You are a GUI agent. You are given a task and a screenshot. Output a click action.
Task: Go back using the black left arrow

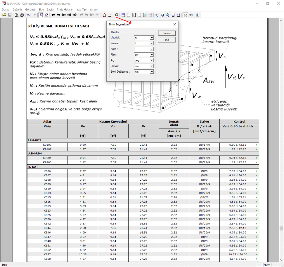pyautogui.click(x=53, y=15)
